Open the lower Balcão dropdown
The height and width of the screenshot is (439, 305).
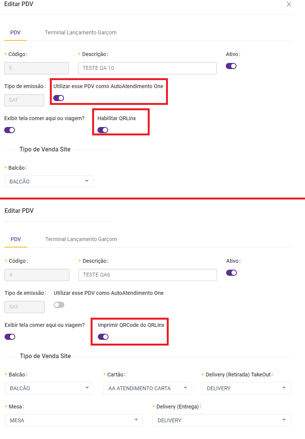pyautogui.click(x=49, y=388)
